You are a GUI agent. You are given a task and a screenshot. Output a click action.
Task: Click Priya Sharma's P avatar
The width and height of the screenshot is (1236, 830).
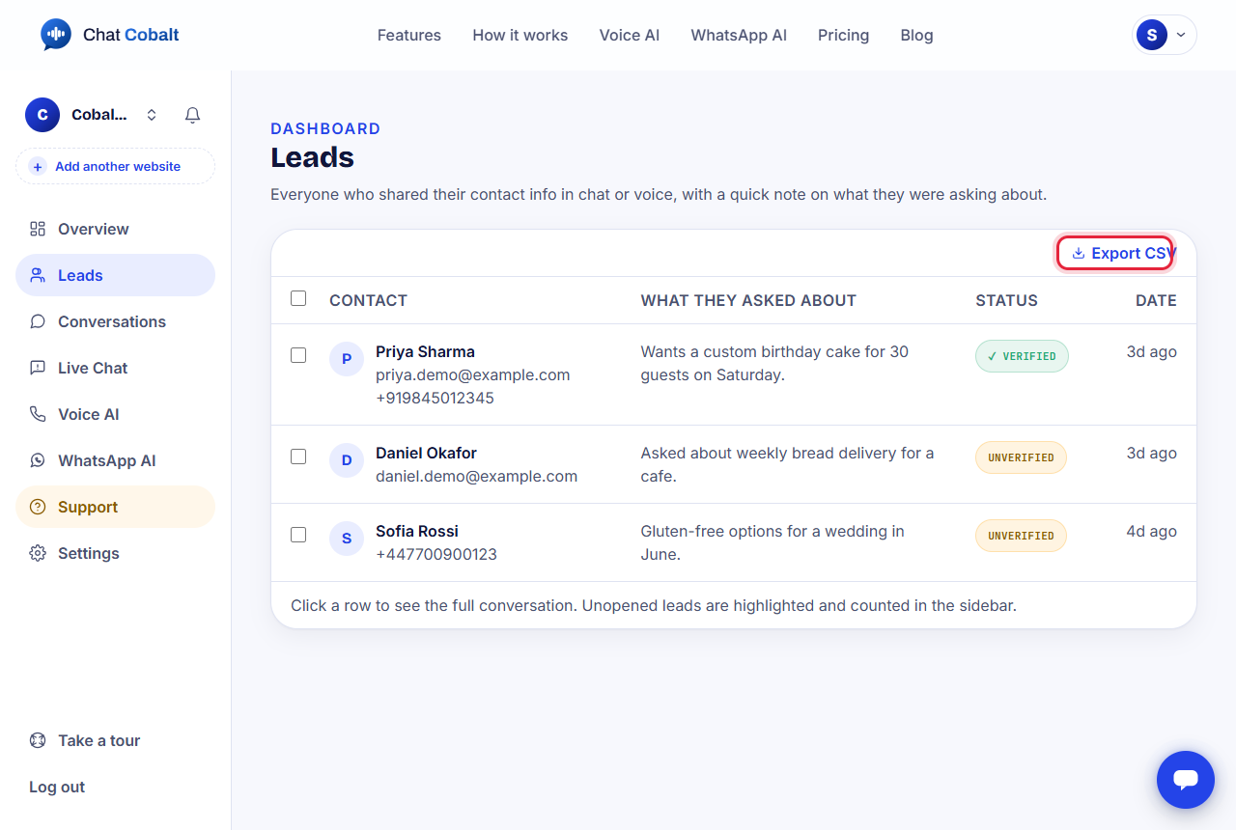click(x=347, y=358)
